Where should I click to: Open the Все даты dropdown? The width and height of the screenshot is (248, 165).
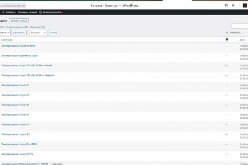(x=38, y=33)
